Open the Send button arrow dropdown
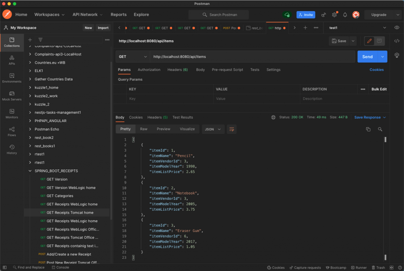 click(383, 57)
